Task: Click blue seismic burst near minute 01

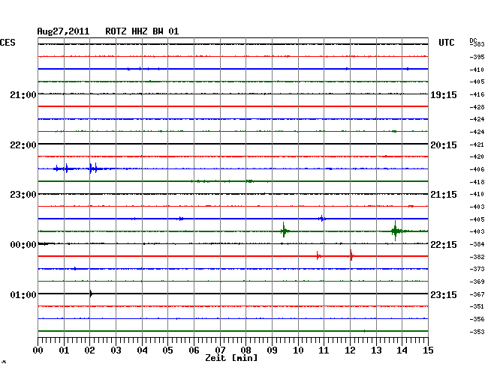Action: point(65,169)
